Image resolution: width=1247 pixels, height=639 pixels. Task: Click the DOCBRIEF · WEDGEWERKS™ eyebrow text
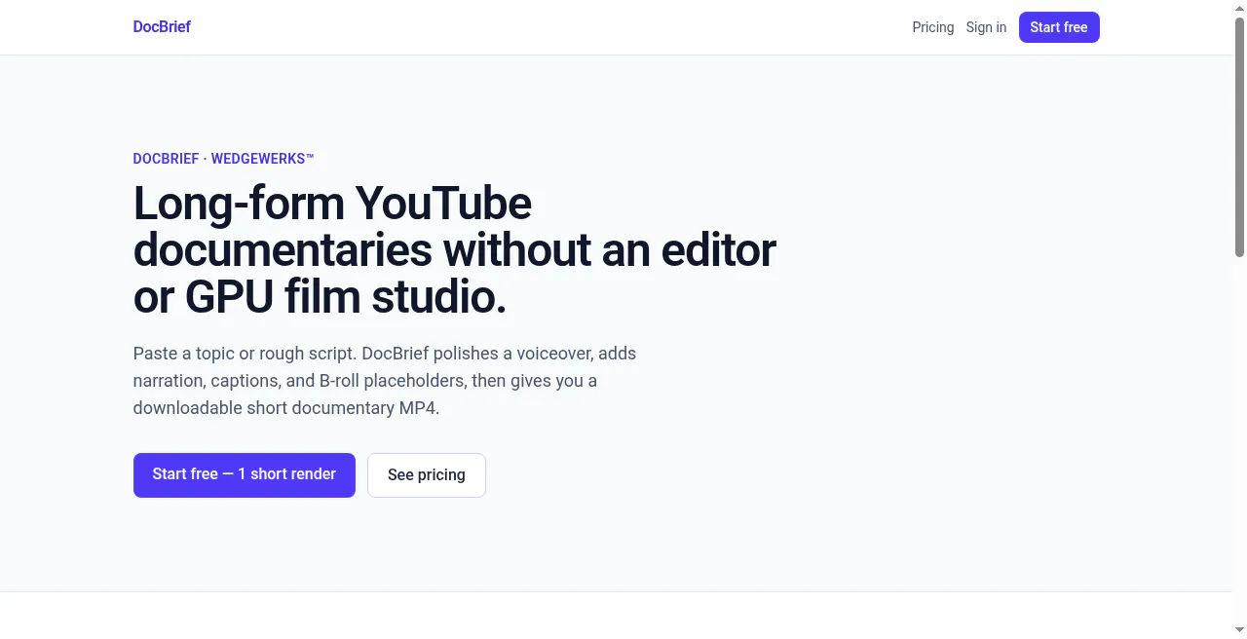pyautogui.click(x=224, y=159)
